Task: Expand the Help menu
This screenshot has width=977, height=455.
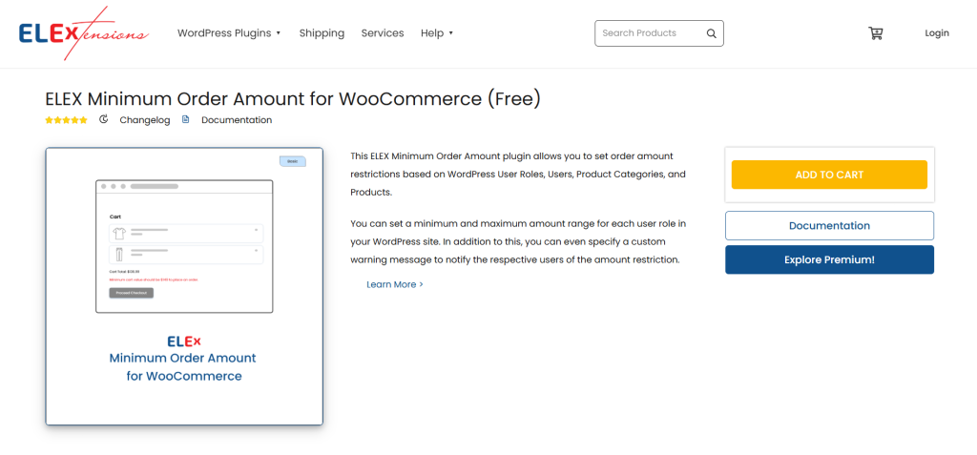Action: coord(437,33)
